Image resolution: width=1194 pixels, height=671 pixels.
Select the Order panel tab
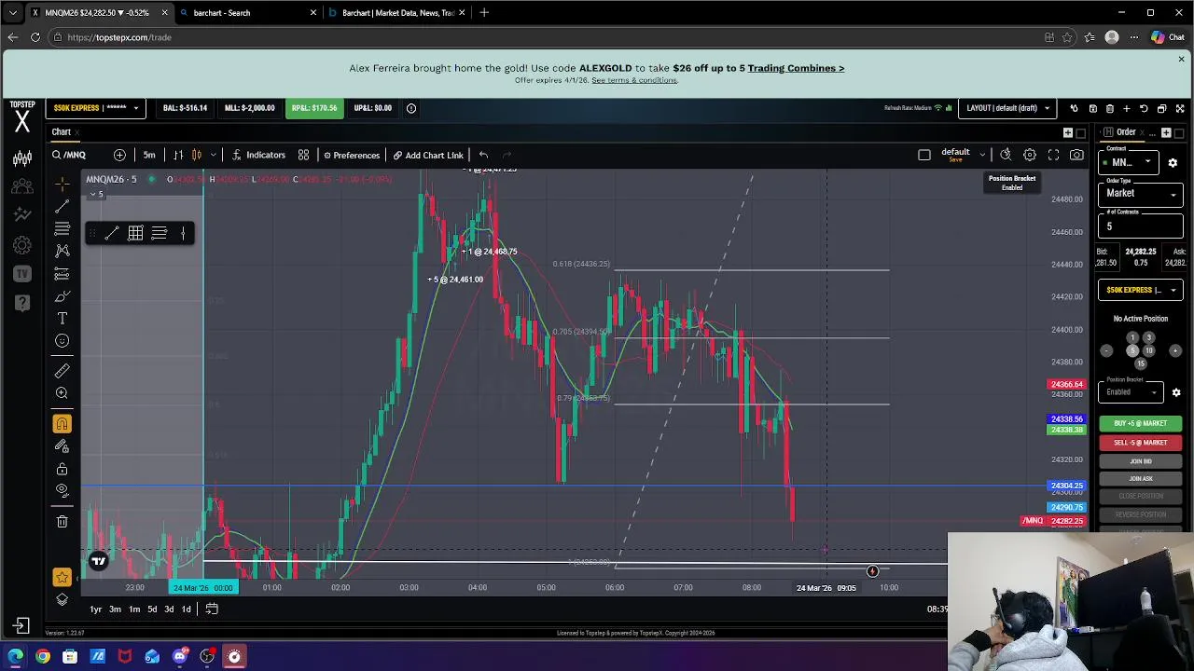point(1126,132)
